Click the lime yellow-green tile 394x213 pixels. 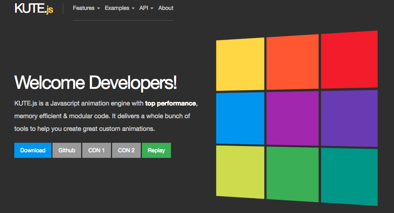click(x=240, y=172)
